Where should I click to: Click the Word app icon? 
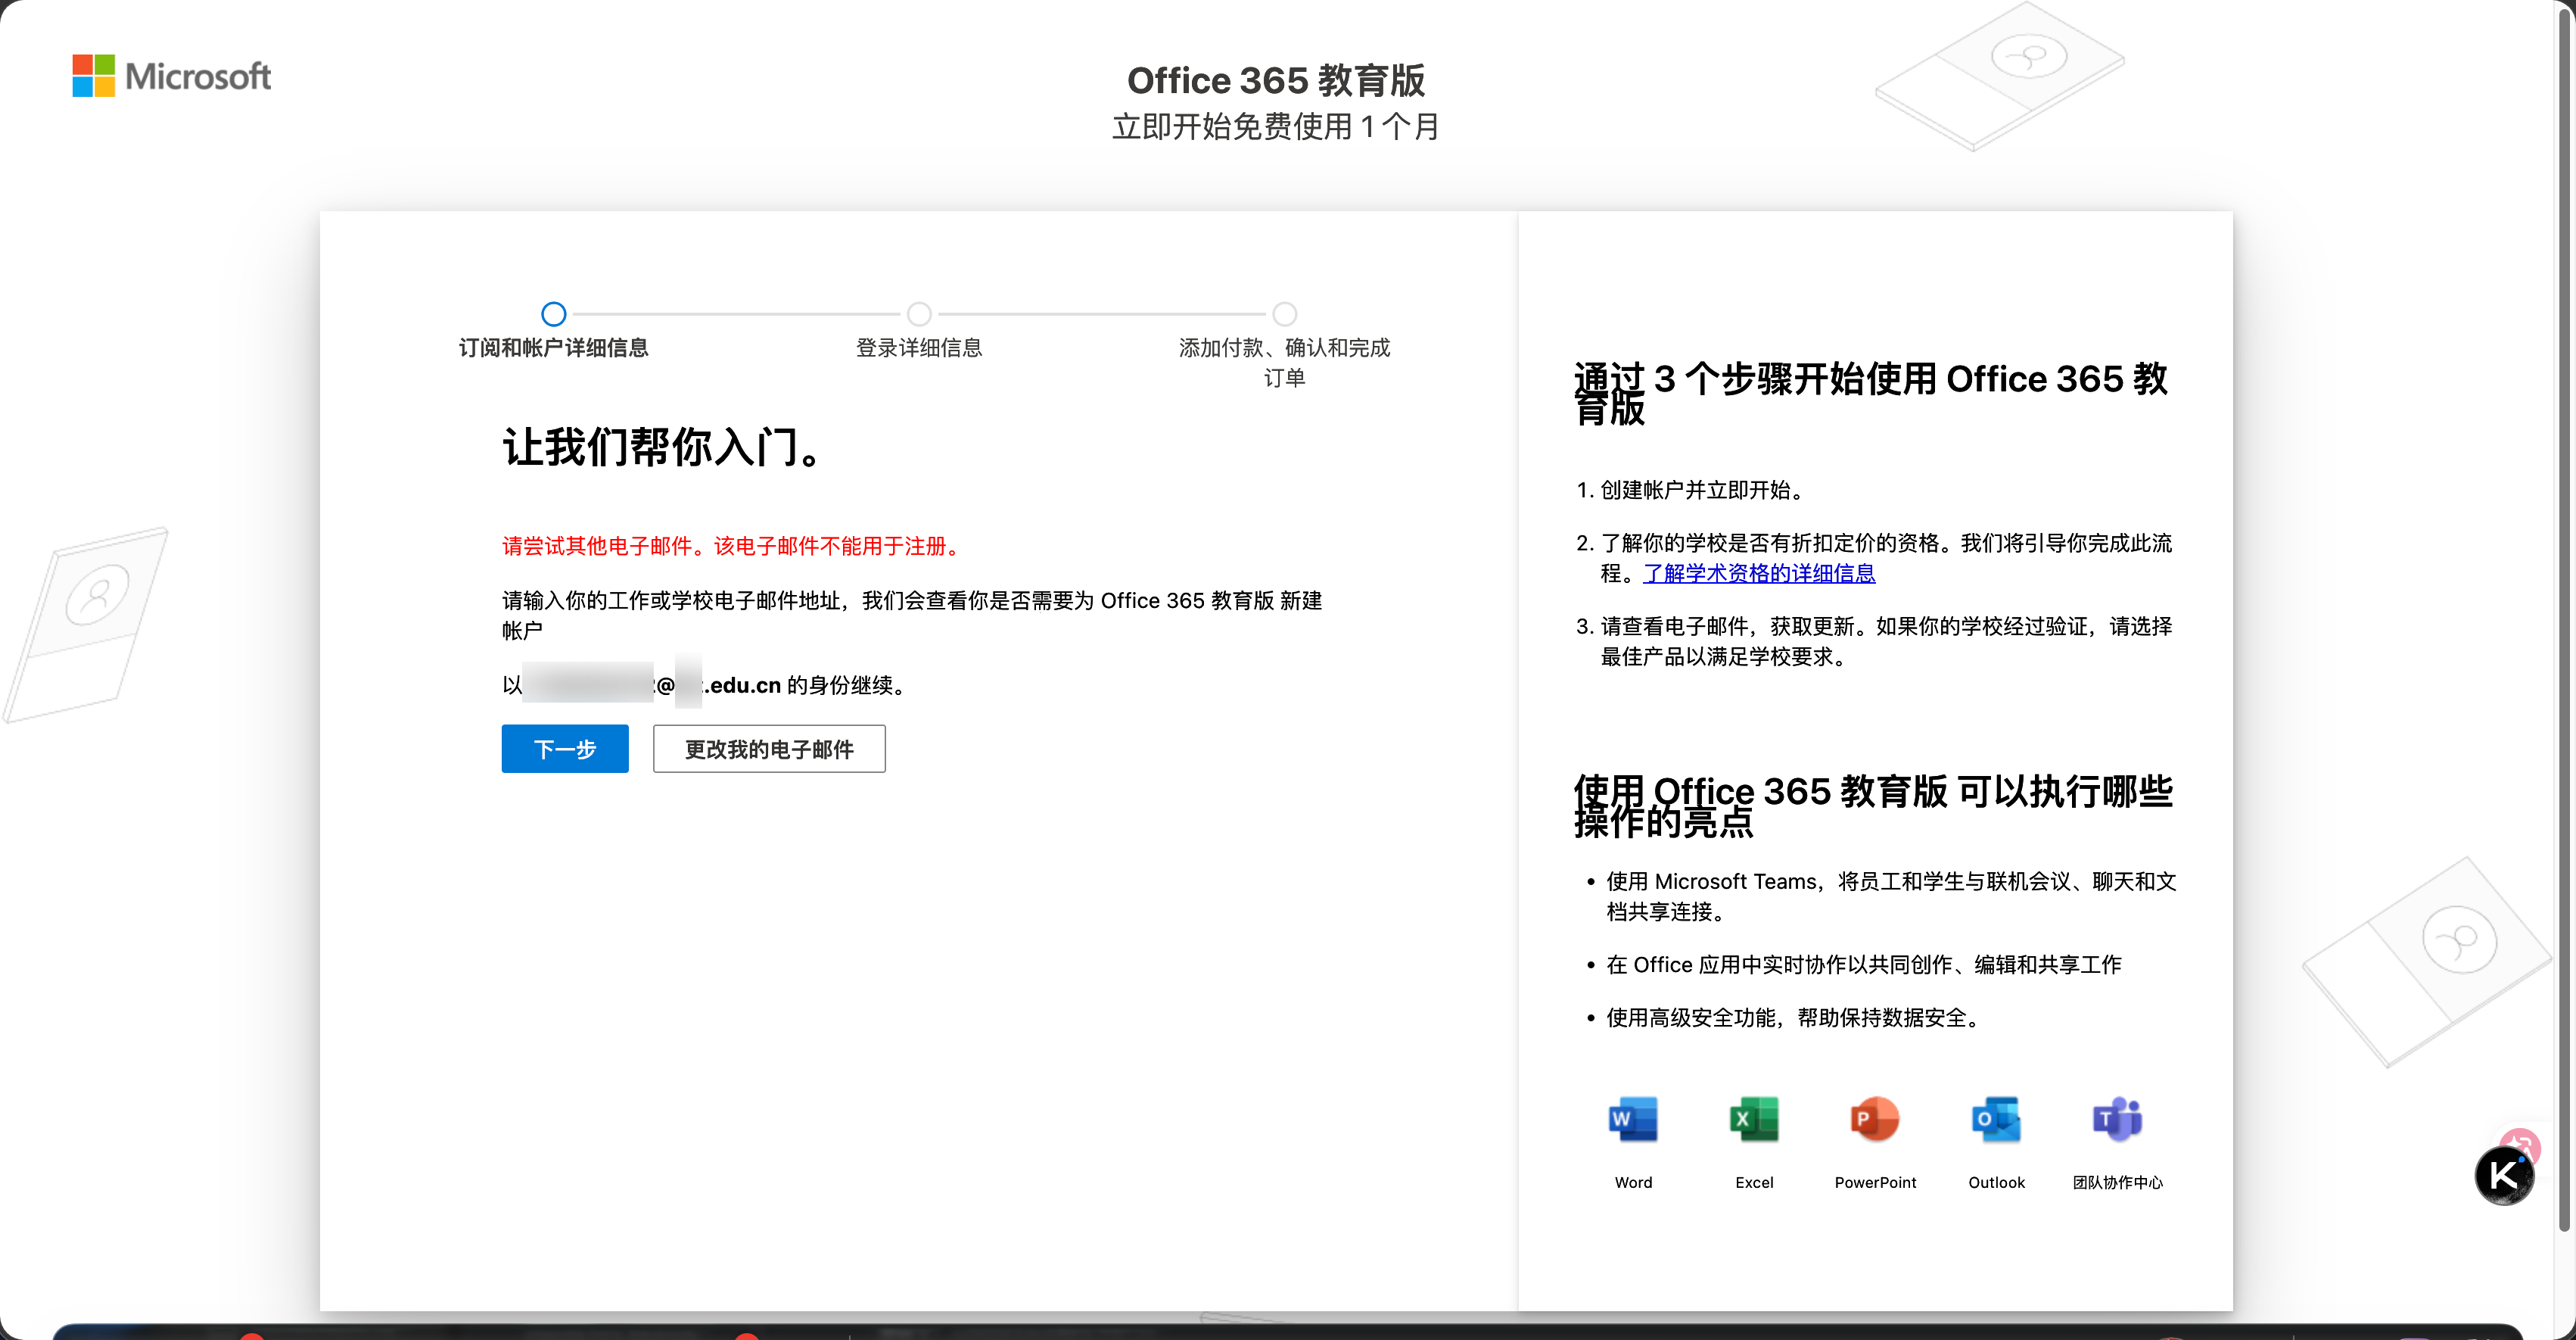(x=1633, y=1119)
